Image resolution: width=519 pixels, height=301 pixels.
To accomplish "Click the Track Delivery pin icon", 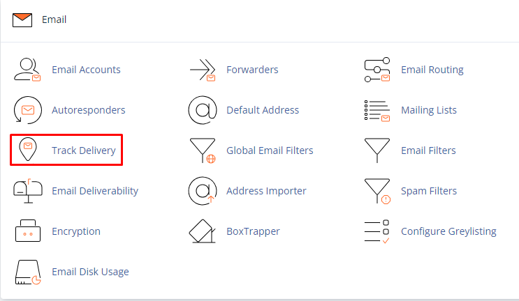I will click(x=28, y=149).
